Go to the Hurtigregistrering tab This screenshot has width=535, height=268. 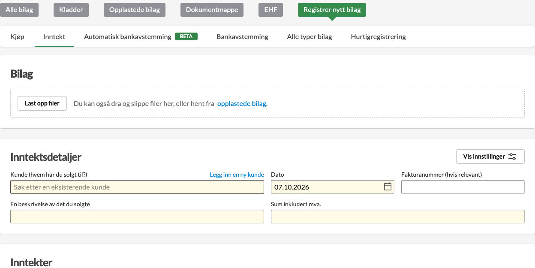coord(378,36)
